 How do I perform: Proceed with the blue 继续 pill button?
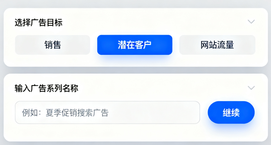[x=231, y=112]
